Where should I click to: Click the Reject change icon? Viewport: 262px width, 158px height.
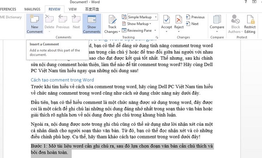pyautogui.click(x=179, y=20)
